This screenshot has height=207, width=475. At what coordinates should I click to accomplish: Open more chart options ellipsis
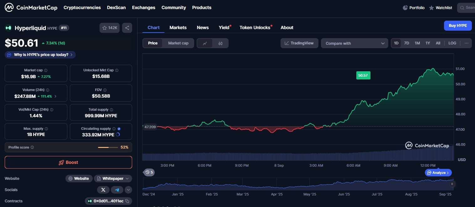(466, 43)
